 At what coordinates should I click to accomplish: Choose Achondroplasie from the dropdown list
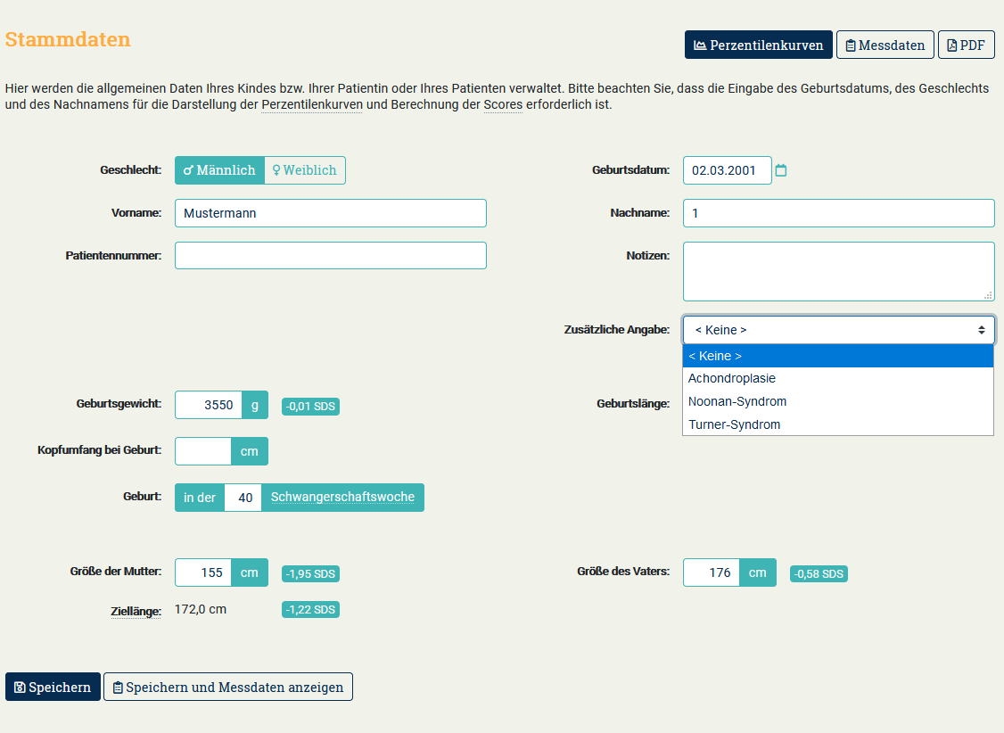point(838,378)
